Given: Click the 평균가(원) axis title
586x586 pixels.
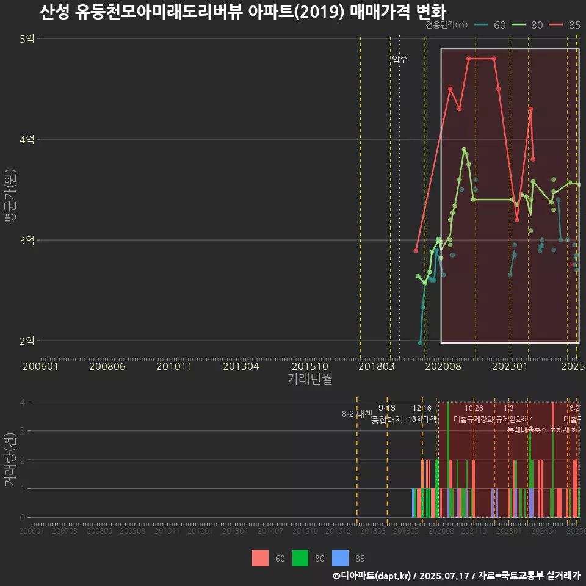Looking at the screenshot, I should click(10, 196).
